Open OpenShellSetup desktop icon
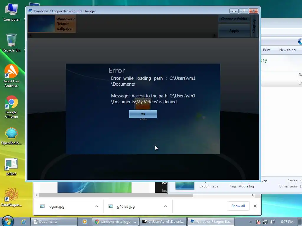This screenshot has height=226, width=302. point(12,136)
